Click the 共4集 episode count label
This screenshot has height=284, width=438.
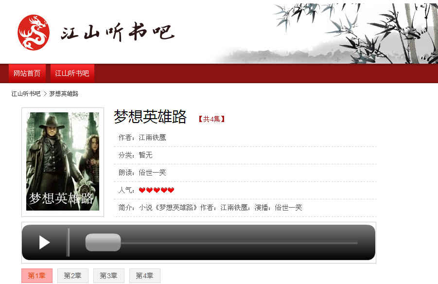pos(212,119)
